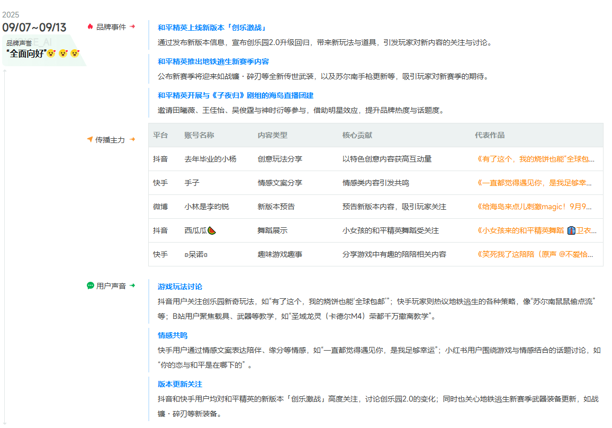
Task: Select the 手子 account name in the table
Action: 193,182
